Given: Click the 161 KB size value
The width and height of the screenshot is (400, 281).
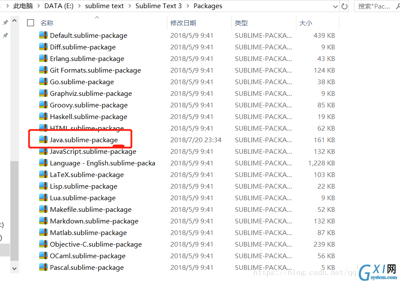Looking at the screenshot, I should (x=324, y=140).
